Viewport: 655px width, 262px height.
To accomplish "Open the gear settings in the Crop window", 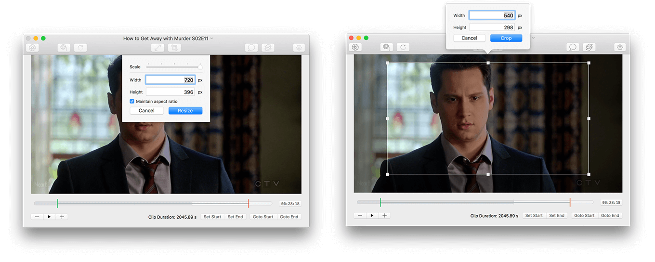I will pyautogui.click(x=620, y=47).
